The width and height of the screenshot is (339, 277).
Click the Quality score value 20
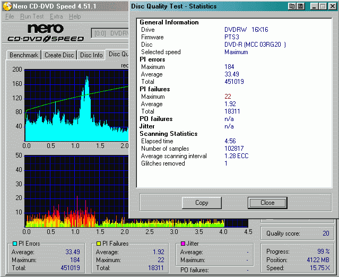click(x=326, y=233)
